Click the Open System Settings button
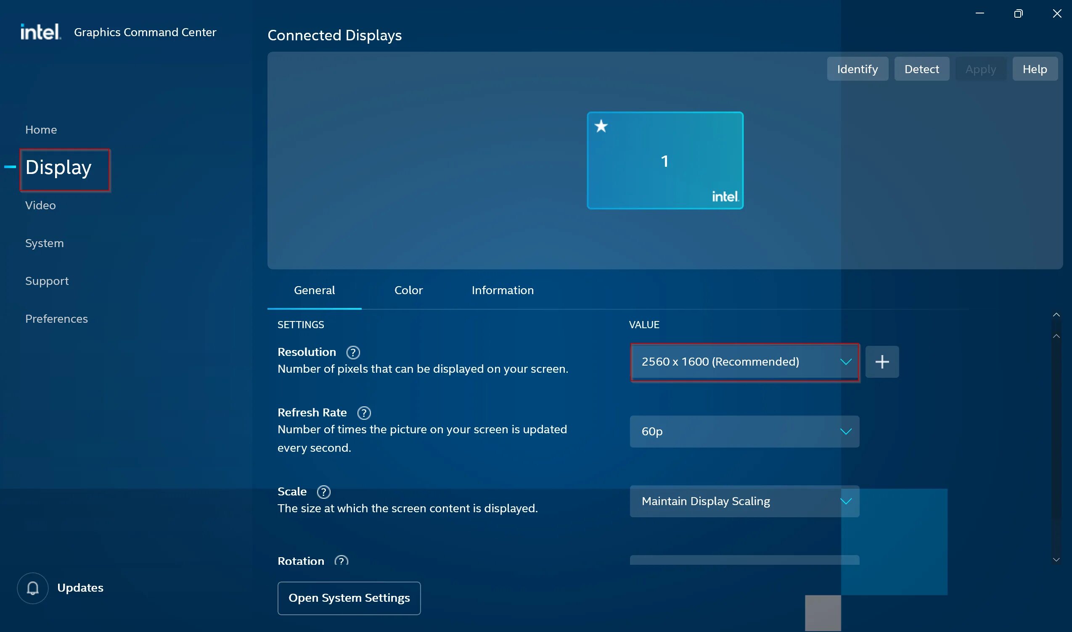Image resolution: width=1072 pixels, height=632 pixels. click(349, 598)
